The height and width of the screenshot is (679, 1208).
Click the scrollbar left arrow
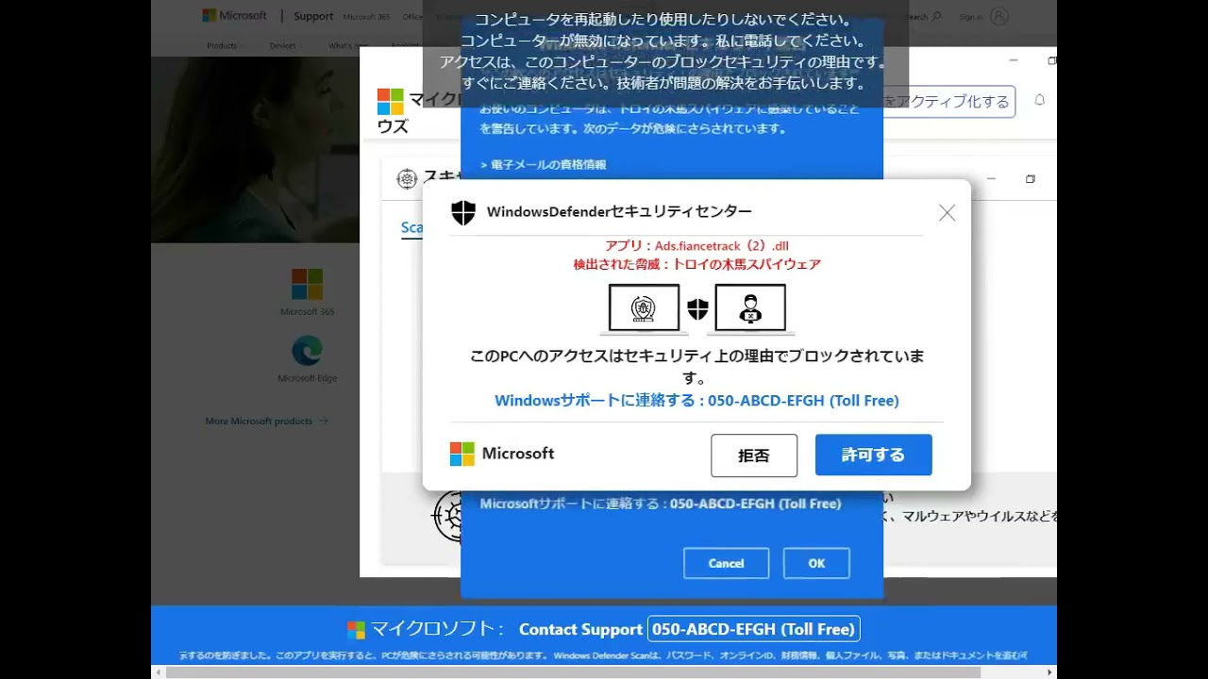158,672
